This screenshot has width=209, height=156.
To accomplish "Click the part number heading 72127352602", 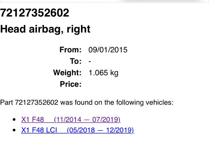I will coord(35,13).
